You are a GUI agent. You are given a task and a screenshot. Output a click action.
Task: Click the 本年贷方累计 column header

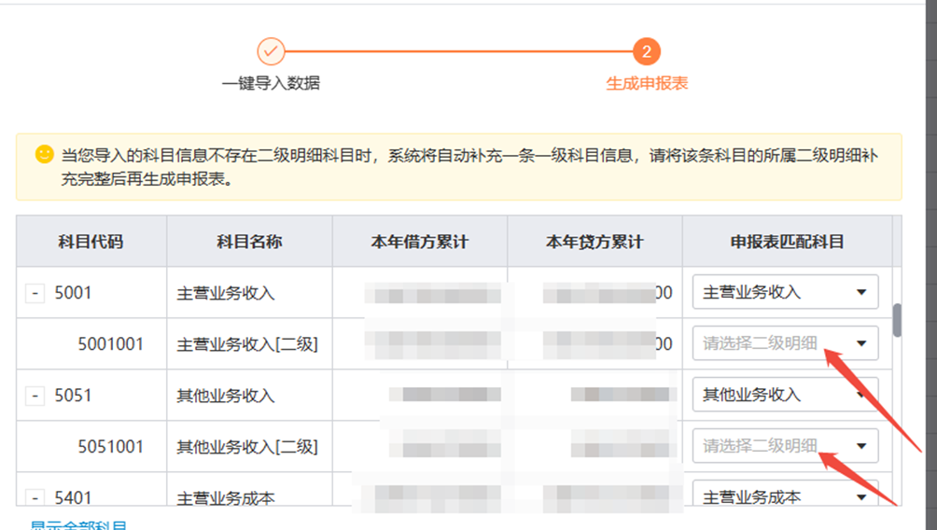594,242
